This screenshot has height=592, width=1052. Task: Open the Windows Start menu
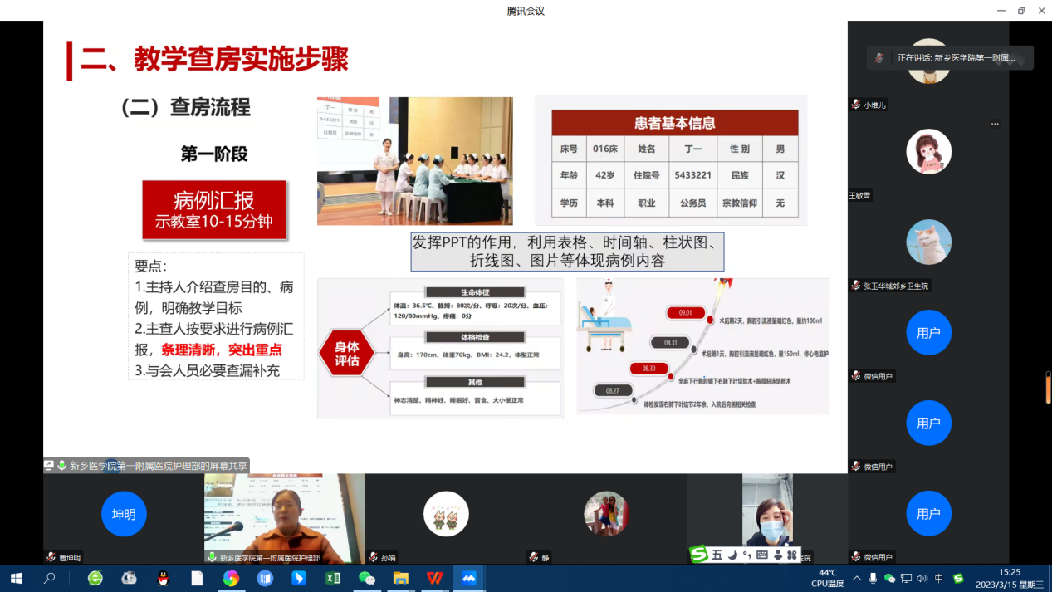[16, 578]
